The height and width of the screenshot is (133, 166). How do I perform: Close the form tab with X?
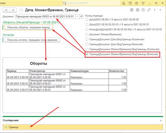click(160, 10)
